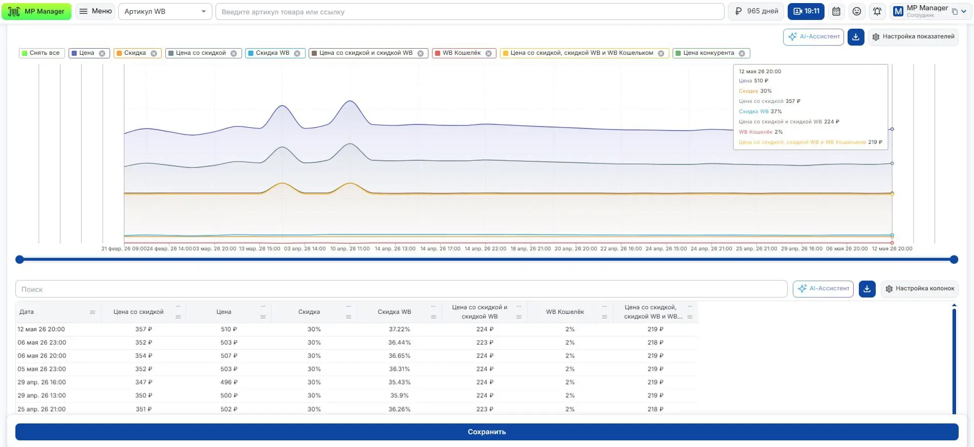The image size is (974, 447).
Task: Click the middle of the date range slider track
Action: [487, 260]
